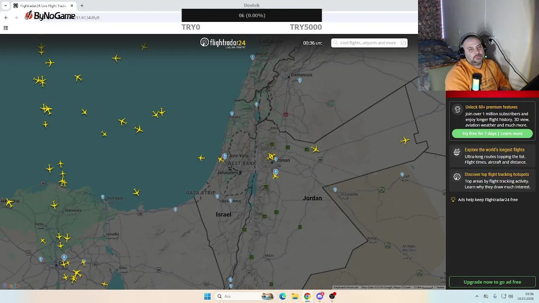The height and width of the screenshot is (303, 539).
Task: Click the aircraft over Alexandria
Action: click(9, 202)
